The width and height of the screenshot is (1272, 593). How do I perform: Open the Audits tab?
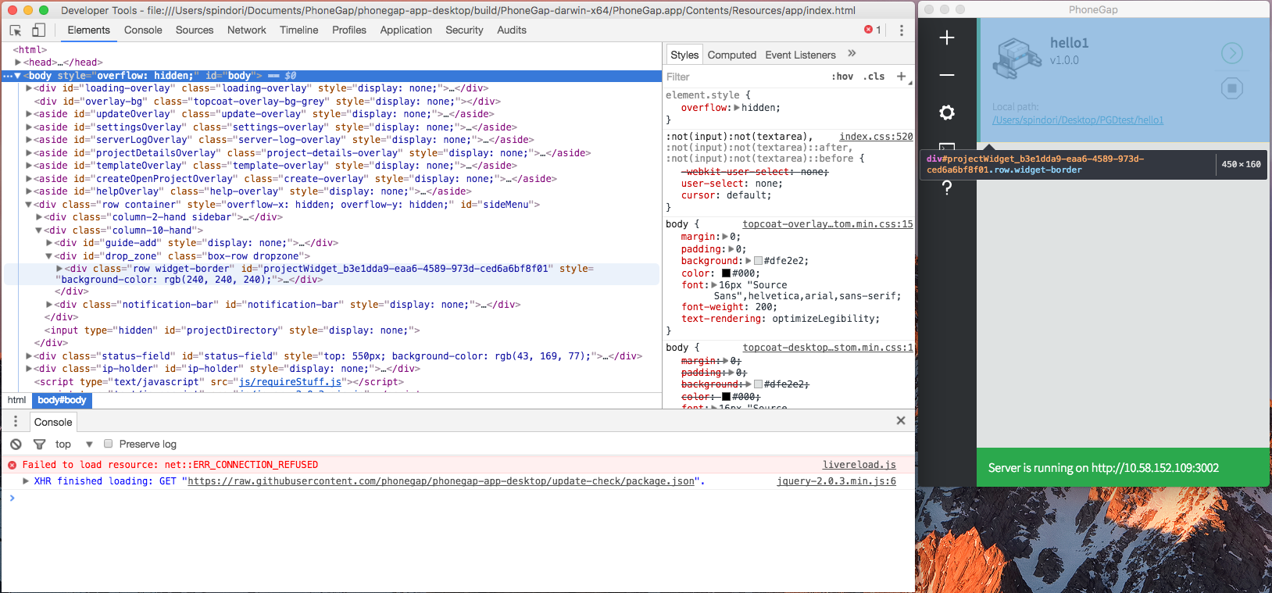tap(512, 30)
